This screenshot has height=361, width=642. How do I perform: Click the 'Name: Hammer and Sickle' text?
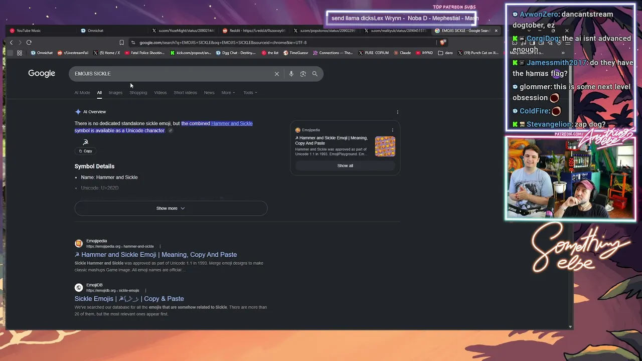click(x=109, y=177)
